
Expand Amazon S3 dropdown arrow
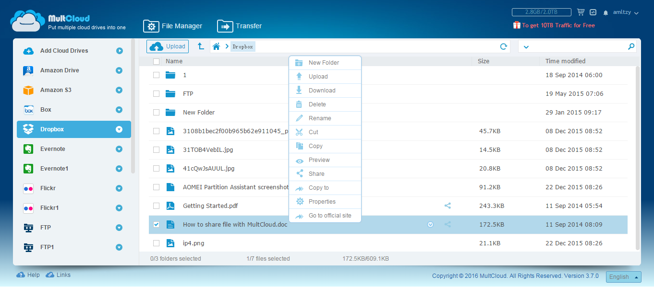[119, 90]
